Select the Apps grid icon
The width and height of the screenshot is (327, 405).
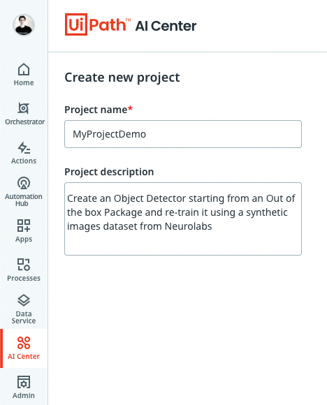24,226
